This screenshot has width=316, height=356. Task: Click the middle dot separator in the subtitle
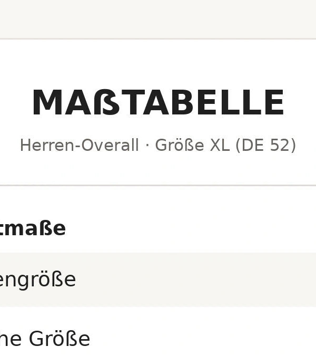pyautogui.click(x=147, y=146)
